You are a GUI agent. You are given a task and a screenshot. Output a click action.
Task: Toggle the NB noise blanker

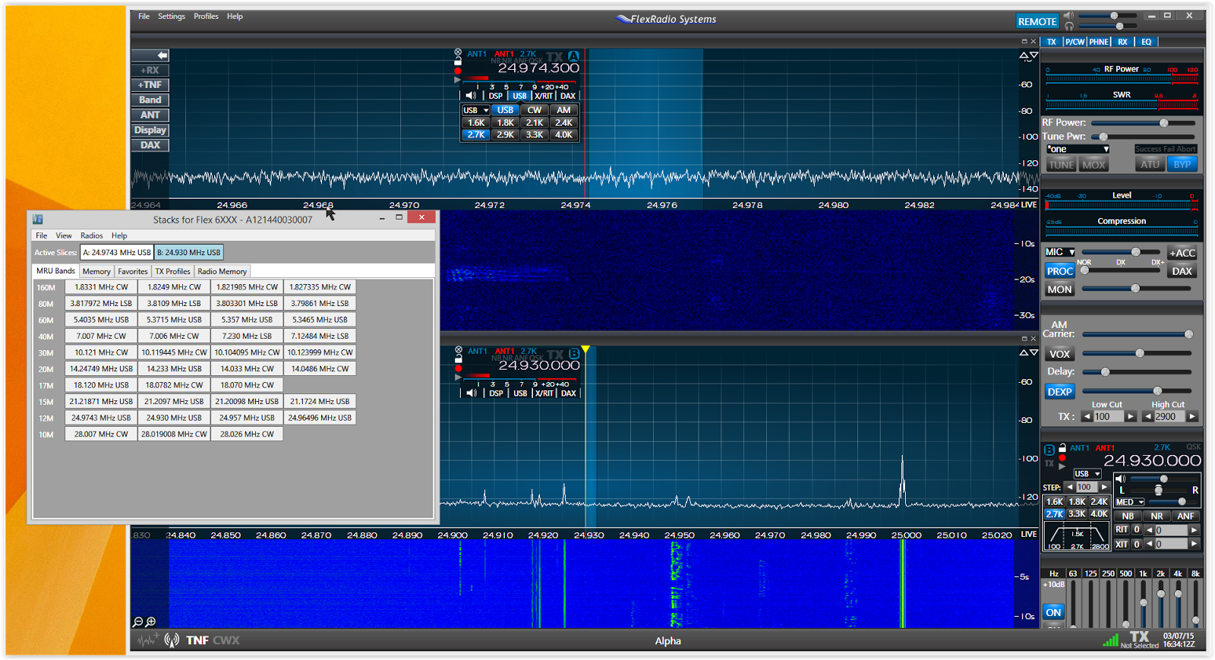point(1128,516)
